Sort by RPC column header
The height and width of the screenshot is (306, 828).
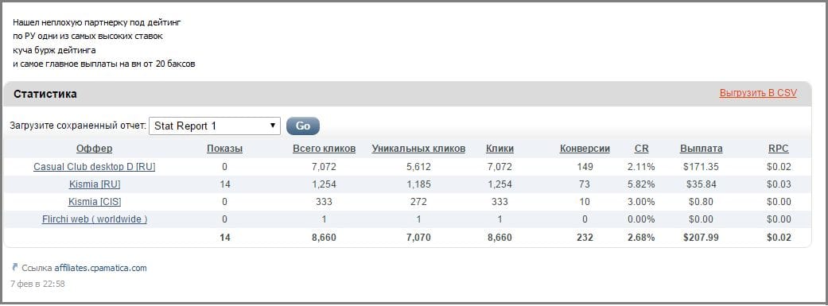779,149
